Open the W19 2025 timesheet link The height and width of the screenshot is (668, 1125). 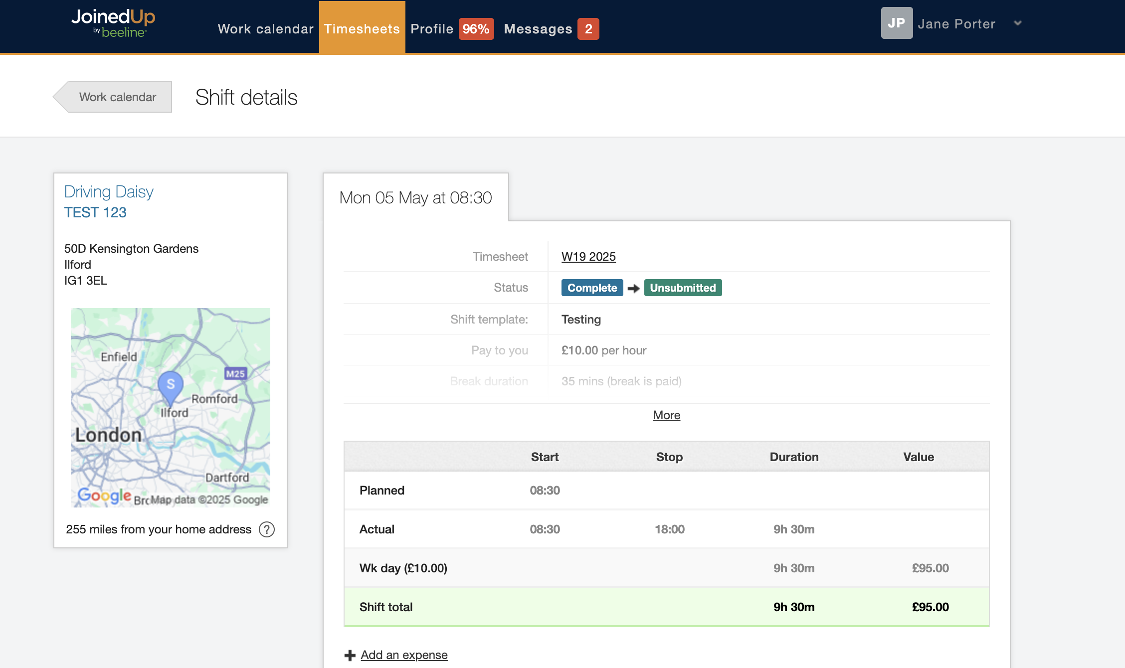pyautogui.click(x=588, y=257)
